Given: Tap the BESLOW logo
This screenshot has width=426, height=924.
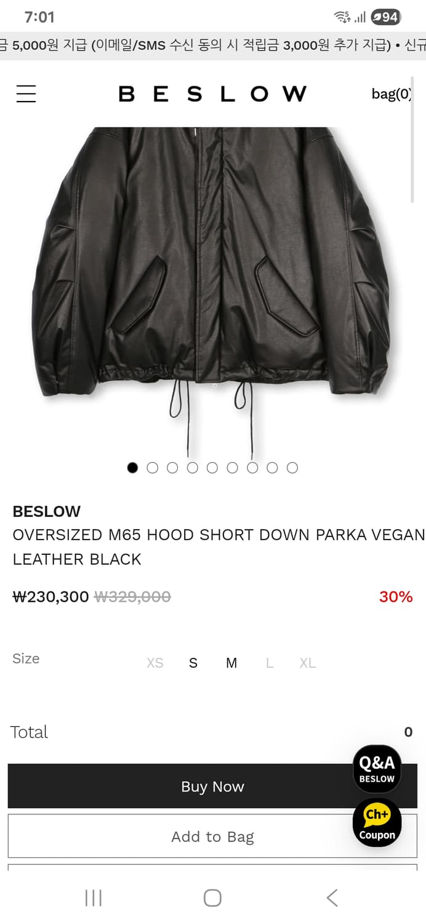Looking at the screenshot, I should pos(212,94).
